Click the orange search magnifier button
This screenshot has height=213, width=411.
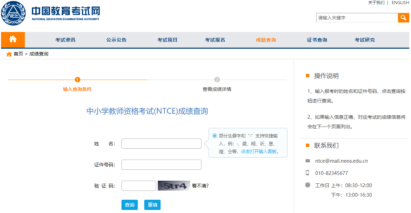[403, 18]
